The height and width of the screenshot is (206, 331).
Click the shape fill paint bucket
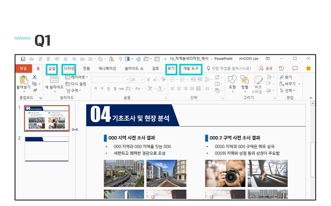click(x=269, y=77)
